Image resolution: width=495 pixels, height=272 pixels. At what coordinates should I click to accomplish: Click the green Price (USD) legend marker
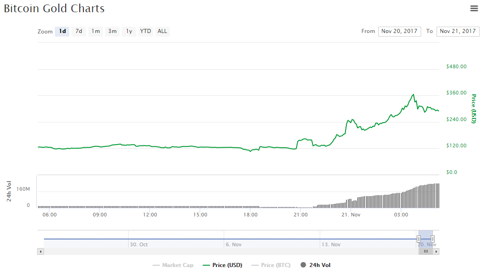pyautogui.click(x=207, y=265)
